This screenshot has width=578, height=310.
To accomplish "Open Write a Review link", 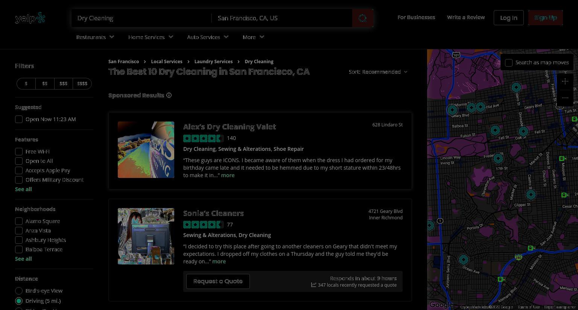I will tap(466, 17).
